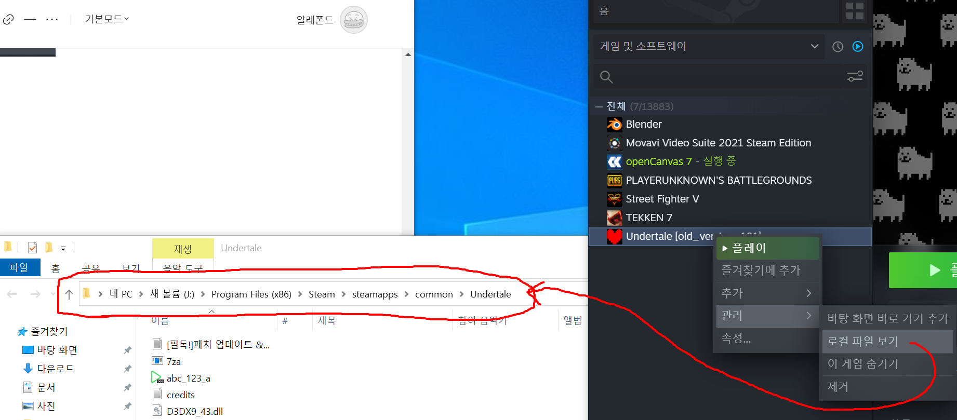Open the Steam library grid view icon
This screenshot has width=957, height=420.
pos(855,11)
